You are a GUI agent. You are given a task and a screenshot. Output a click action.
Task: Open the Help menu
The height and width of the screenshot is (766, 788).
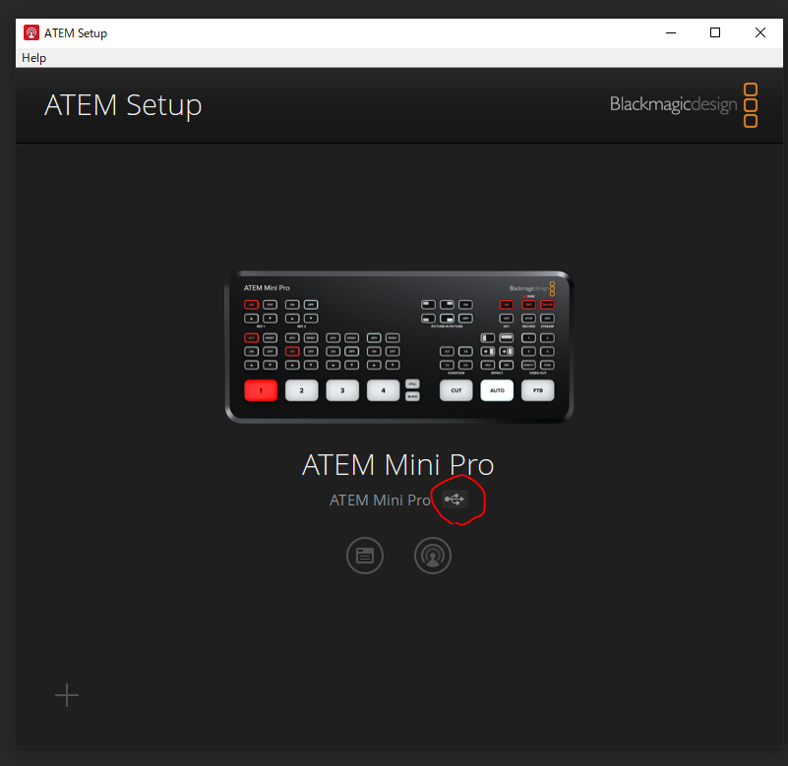tap(33, 58)
